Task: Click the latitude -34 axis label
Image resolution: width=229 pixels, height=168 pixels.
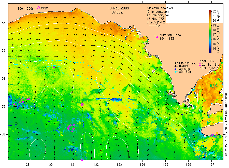Action: point(3,79)
